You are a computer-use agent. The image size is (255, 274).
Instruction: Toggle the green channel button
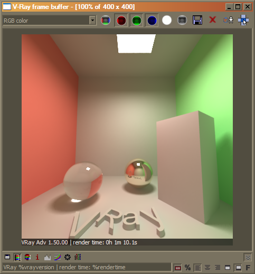pos(137,20)
